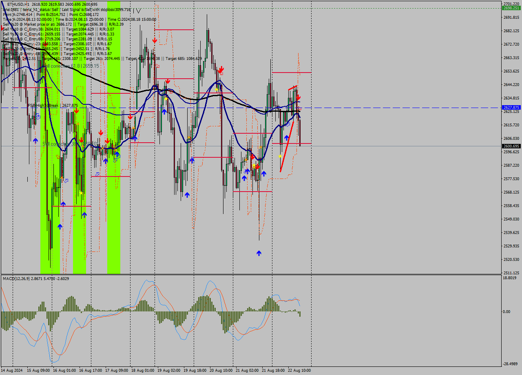This screenshot has height=375, width=522.
Task: Select the 'Point A:2748.414' text
Action: (x=18, y=14)
